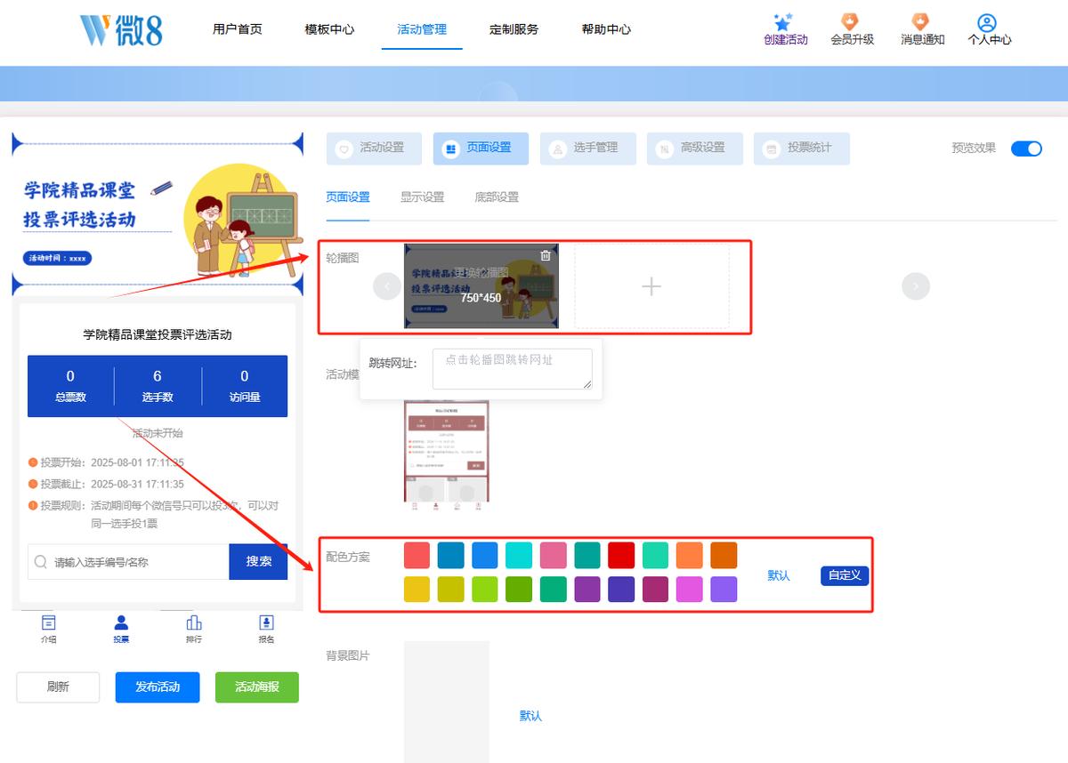Click the 自定义 color scheme button
The width and height of the screenshot is (1068, 763).
tap(844, 575)
